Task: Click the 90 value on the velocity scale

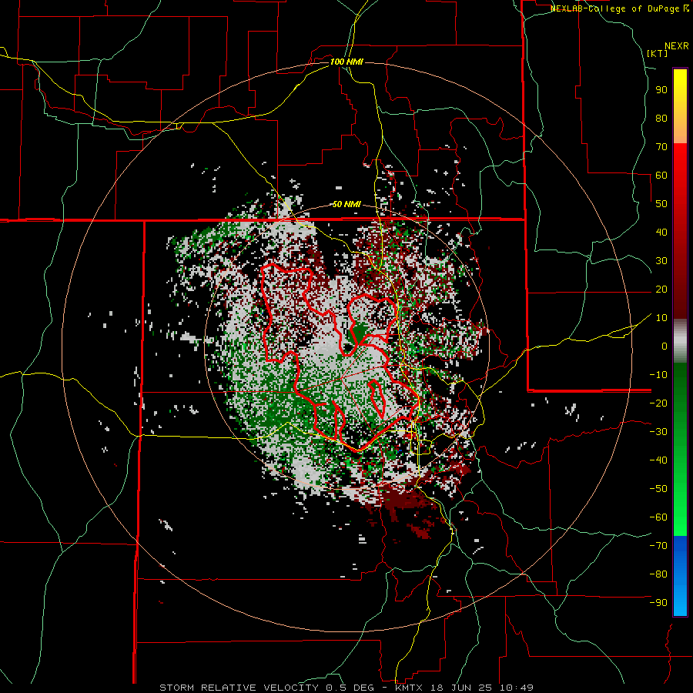Action: (x=661, y=90)
